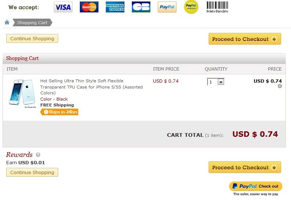
Task: Select the Shopping Cart breadcrumb
Action: coord(32,23)
